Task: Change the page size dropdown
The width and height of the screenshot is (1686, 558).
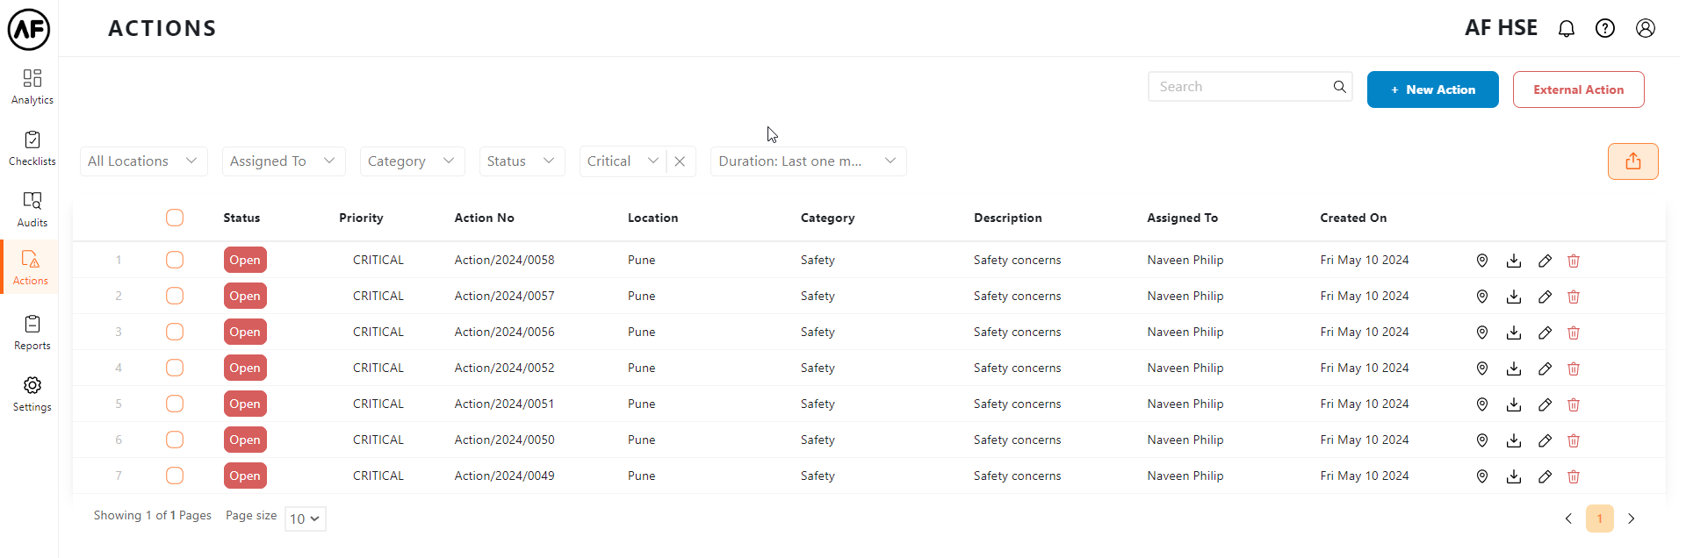Action: pos(306,519)
